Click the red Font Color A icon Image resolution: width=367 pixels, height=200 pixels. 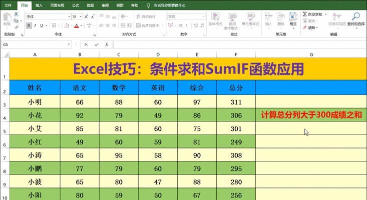(x=76, y=25)
